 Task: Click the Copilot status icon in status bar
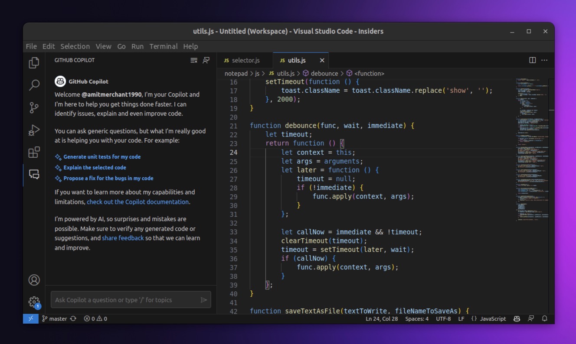click(517, 318)
